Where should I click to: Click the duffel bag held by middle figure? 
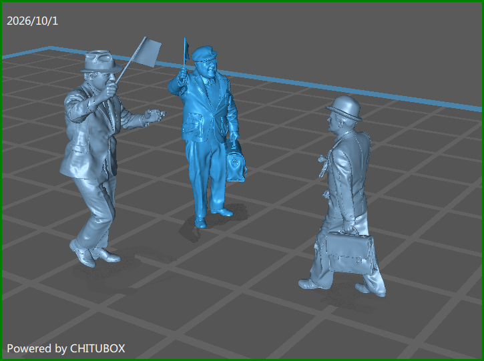(236, 164)
